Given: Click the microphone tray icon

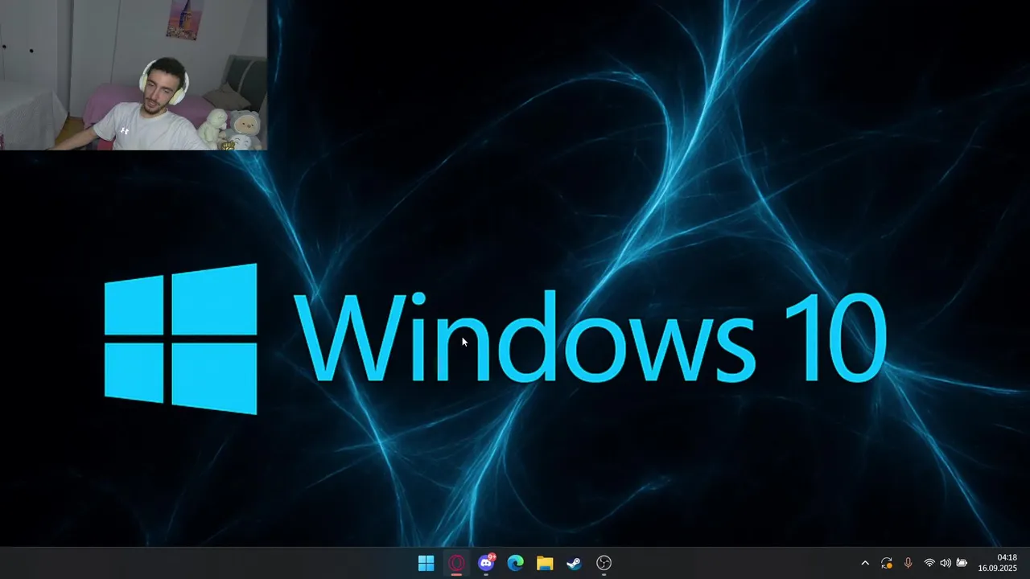Looking at the screenshot, I should (908, 563).
